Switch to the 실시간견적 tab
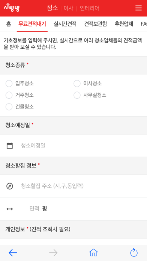147x261 pixels. pyautogui.click(x=65, y=24)
